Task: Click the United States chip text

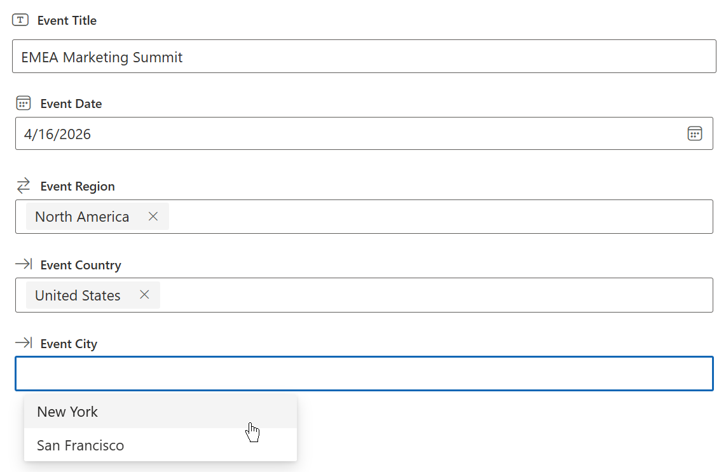Action: pyautogui.click(x=78, y=295)
